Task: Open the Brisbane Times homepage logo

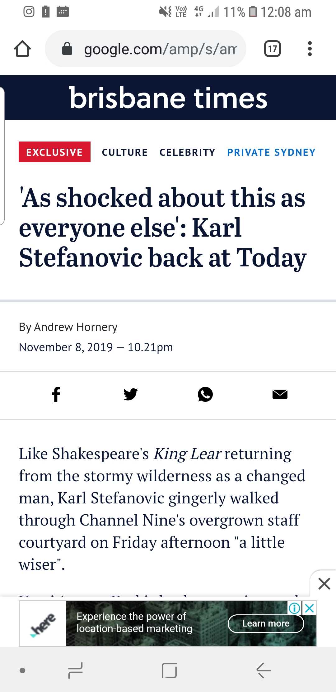Action: click(168, 98)
